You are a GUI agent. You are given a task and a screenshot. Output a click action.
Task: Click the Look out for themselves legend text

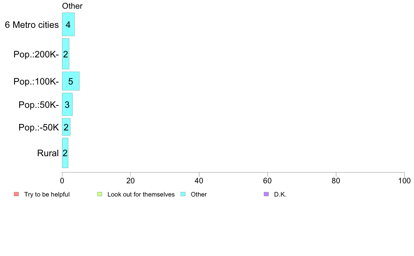(141, 194)
